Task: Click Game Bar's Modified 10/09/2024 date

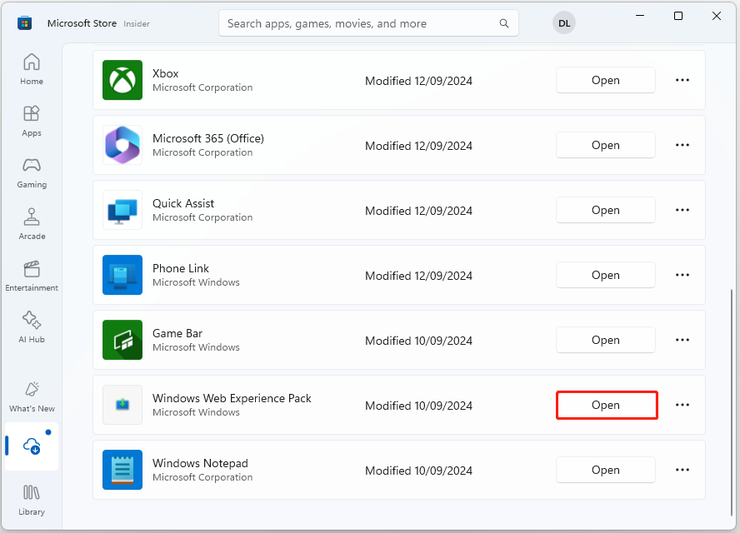Action: [x=418, y=341]
